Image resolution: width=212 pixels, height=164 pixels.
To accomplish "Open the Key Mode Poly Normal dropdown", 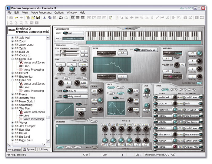I will (76, 96).
